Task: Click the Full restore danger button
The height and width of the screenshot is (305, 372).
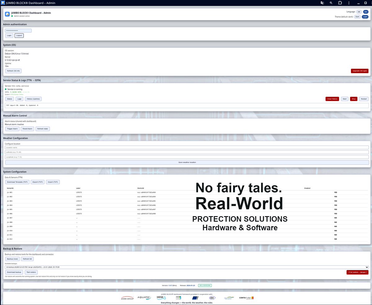Action: pos(357,272)
